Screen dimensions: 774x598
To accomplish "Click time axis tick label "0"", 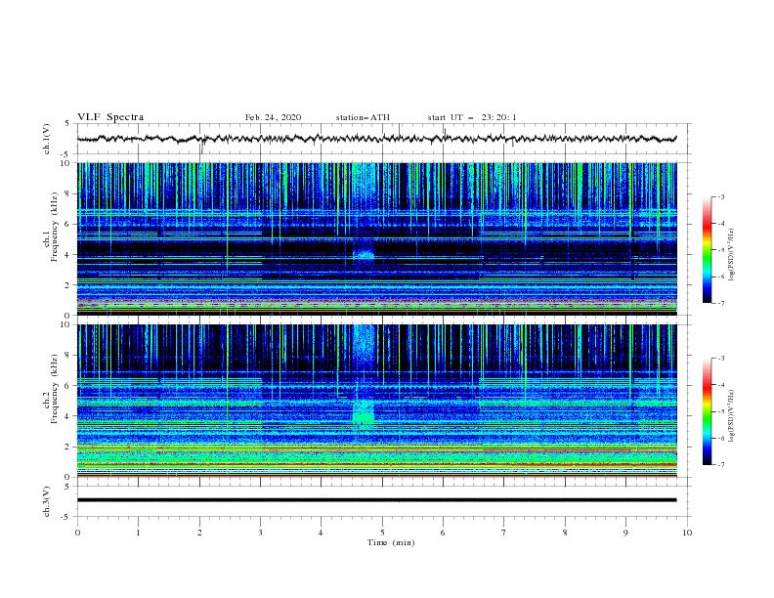I will [77, 533].
